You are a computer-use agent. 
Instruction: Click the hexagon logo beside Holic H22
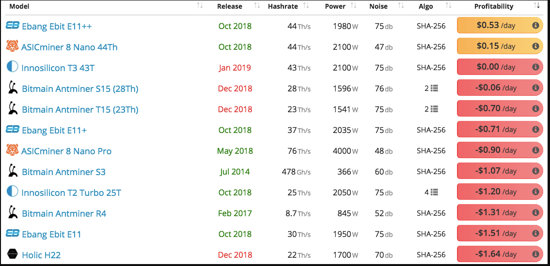(13, 254)
